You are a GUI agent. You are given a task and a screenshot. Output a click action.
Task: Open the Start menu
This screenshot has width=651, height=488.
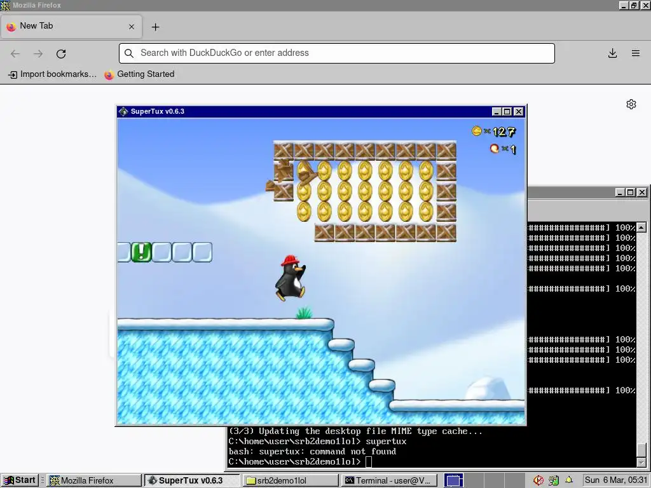coord(20,480)
